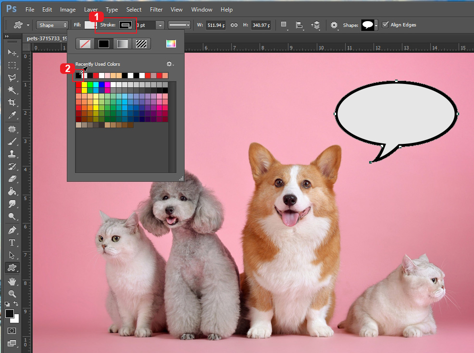Image resolution: width=474 pixels, height=353 pixels.
Task: Select the Move tool
Action: pos(12,52)
